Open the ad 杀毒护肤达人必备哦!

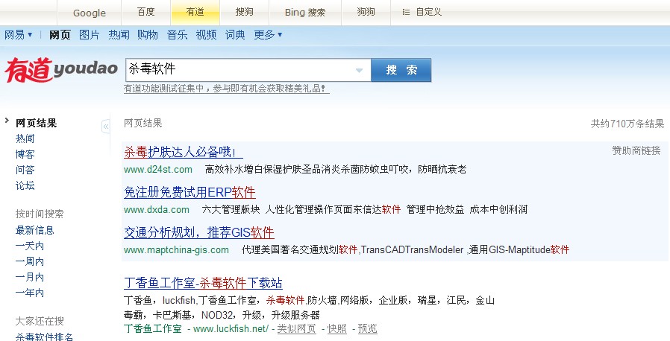[x=184, y=152]
